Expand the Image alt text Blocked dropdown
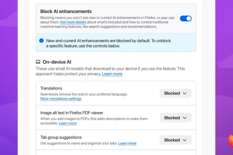The image size is (233, 155). click(176, 118)
